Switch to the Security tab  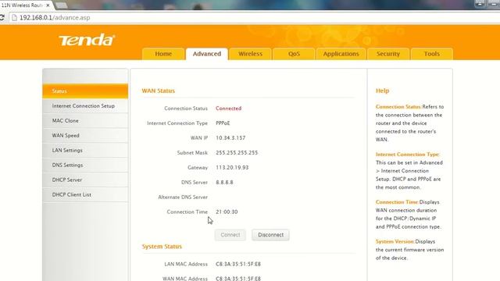388,54
